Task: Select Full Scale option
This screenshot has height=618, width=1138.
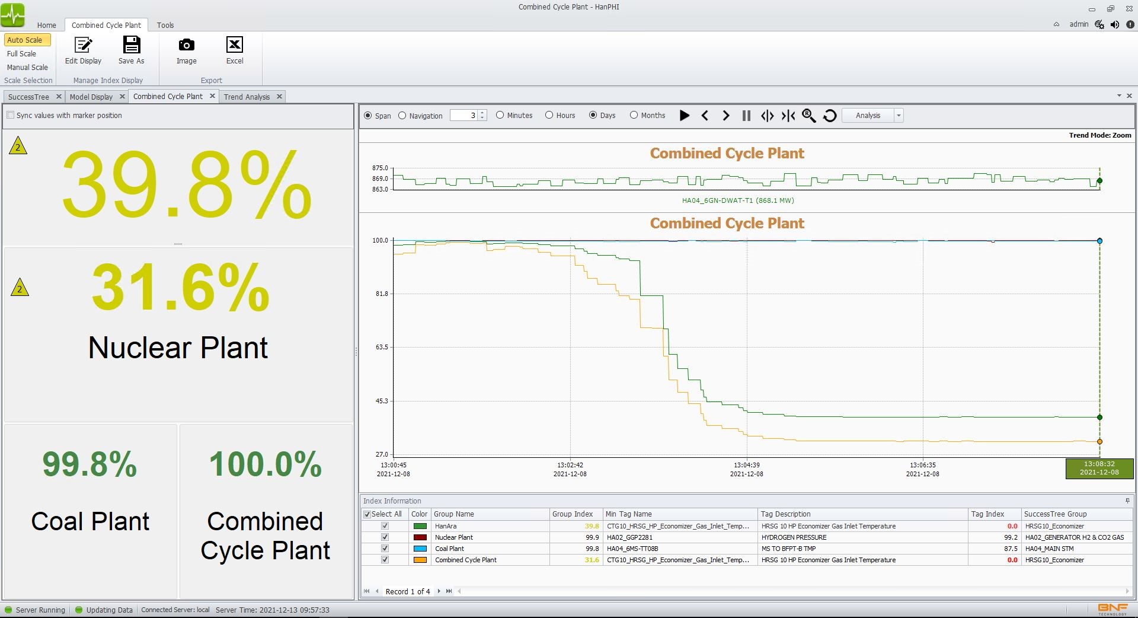Action: coord(21,53)
